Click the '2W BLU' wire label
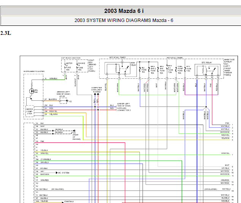241x203 pixels. [49, 105]
